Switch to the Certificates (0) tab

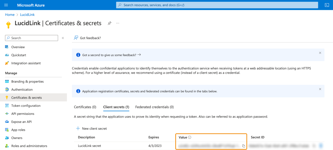pyautogui.click(x=85, y=107)
